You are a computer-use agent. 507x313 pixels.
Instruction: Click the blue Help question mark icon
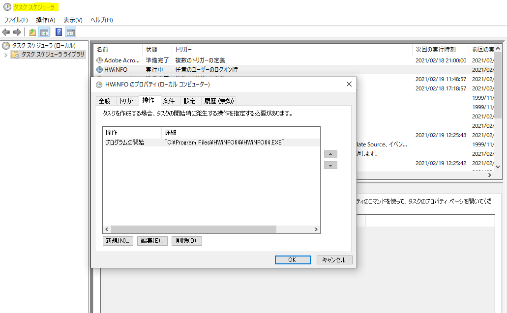point(59,32)
